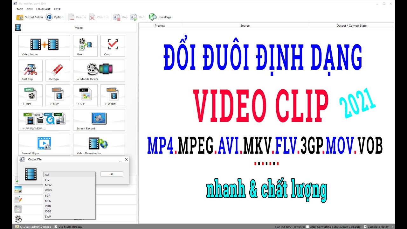Choose VOB in the format list
407x229 pixels.
click(x=69, y=206)
